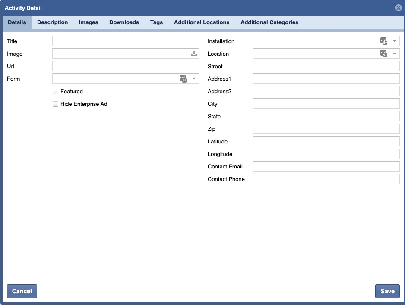Click the lookup icon in Installation field
Viewport: 405px width, 305px height.
(x=383, y=41)
